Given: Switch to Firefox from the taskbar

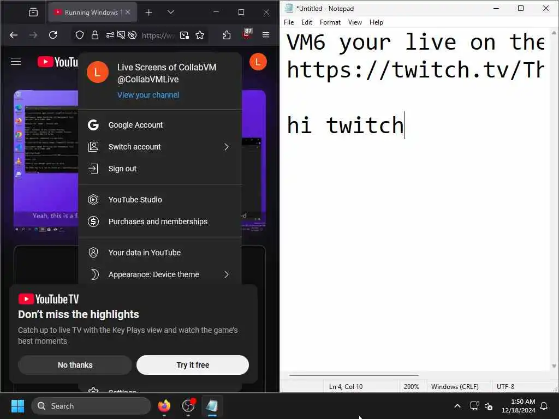Looking at the screenshot, I should coord(164,406).
